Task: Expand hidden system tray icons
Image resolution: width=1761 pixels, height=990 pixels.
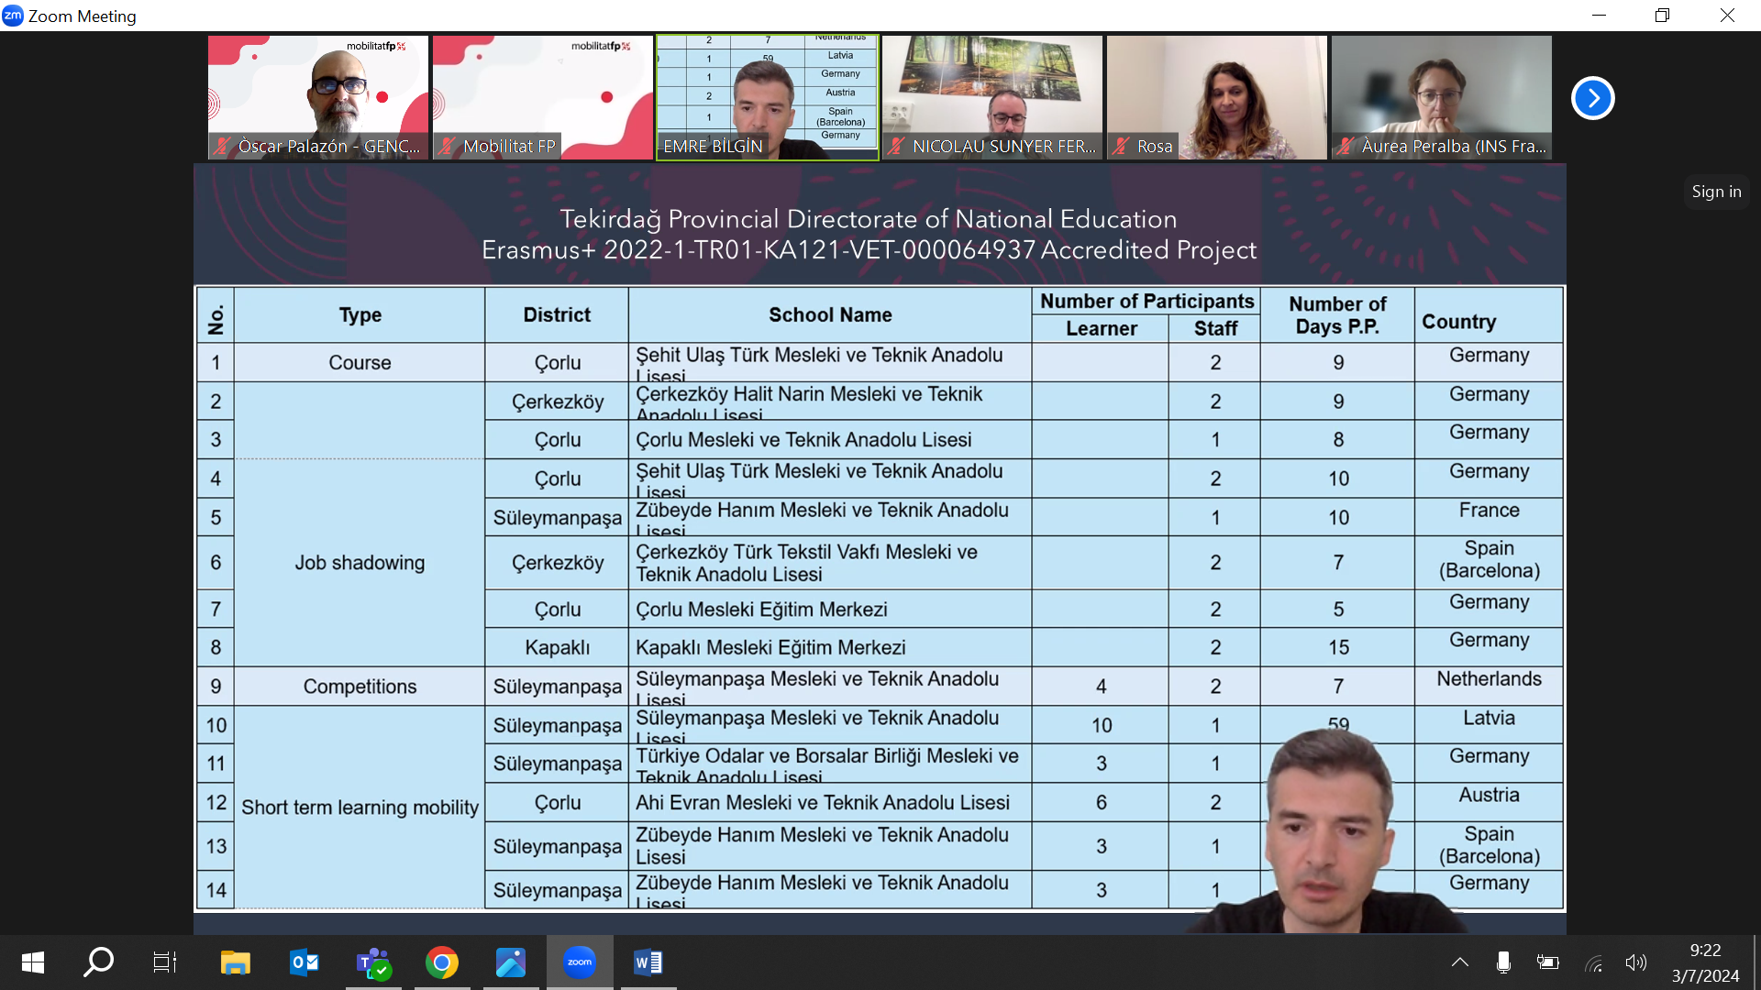Action: [1459, 962]
